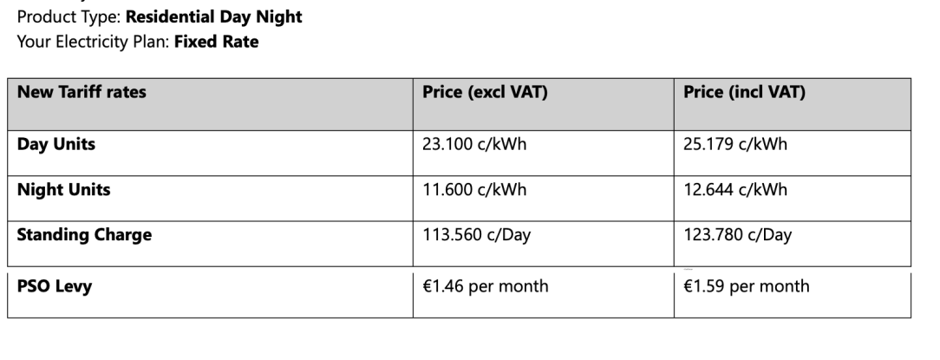This screenshot has height=360, width=940.
Task: Click the empty area below 'Price (excl VAT)' header text
Action: point(543,116)
